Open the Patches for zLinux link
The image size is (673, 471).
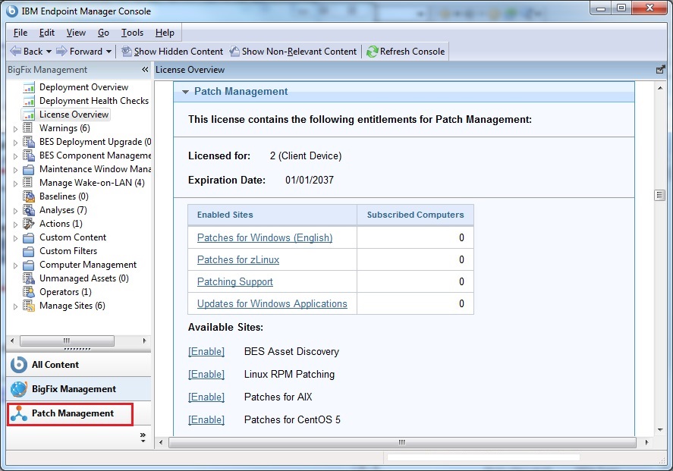[238, 259]
